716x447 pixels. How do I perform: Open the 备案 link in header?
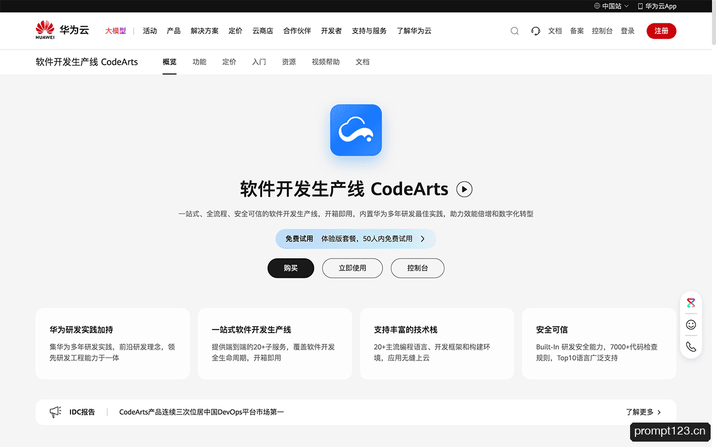coord(577,31)
